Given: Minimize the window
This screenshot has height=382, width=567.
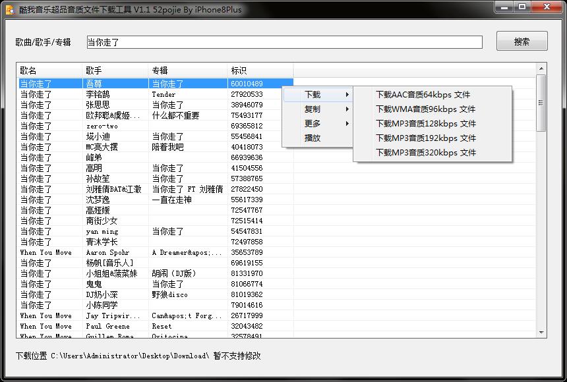Looking at the screenshot, I should pos(505,7).
